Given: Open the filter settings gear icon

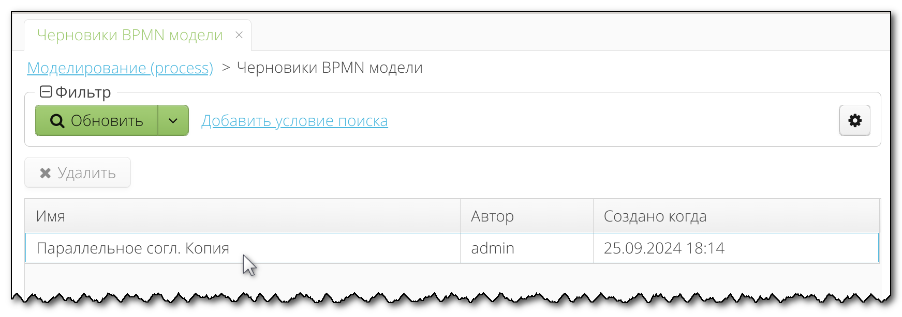Looking at the screenshot, I should click(x=855, y=120).
